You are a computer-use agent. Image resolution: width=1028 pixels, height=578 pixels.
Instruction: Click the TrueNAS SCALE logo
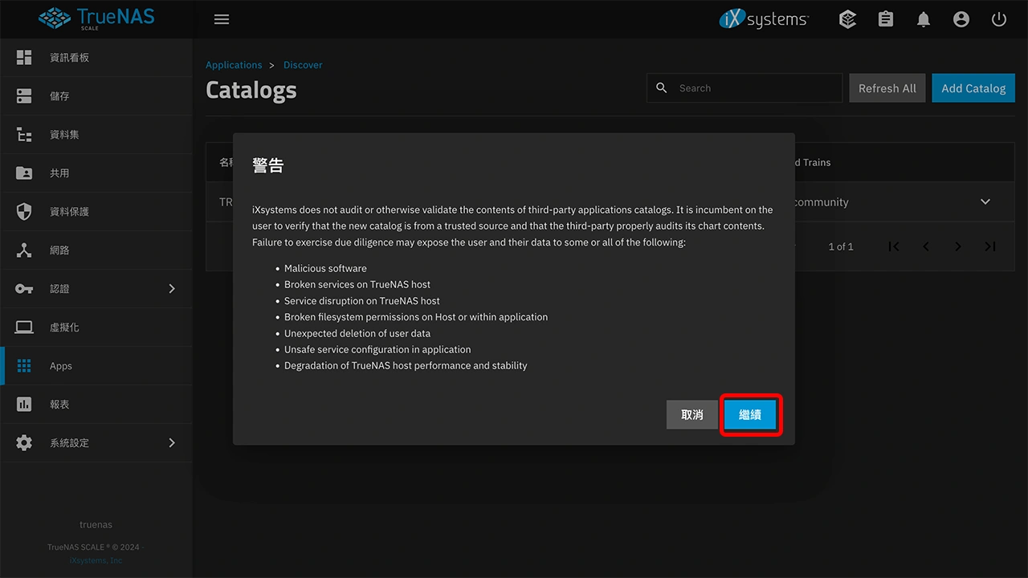tap(96, 18)
